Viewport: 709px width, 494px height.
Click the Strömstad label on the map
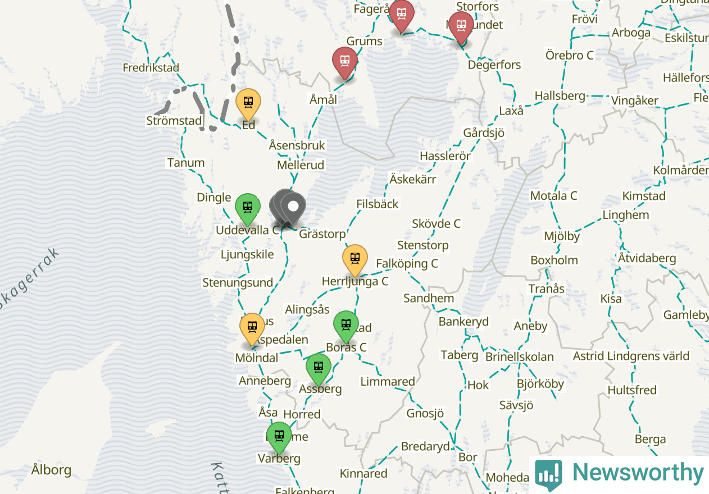click(174, 121)
